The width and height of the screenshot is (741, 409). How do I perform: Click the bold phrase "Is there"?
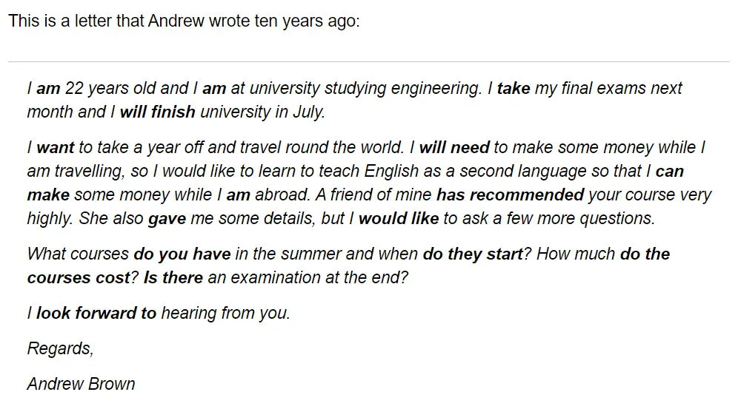(173, 278)
